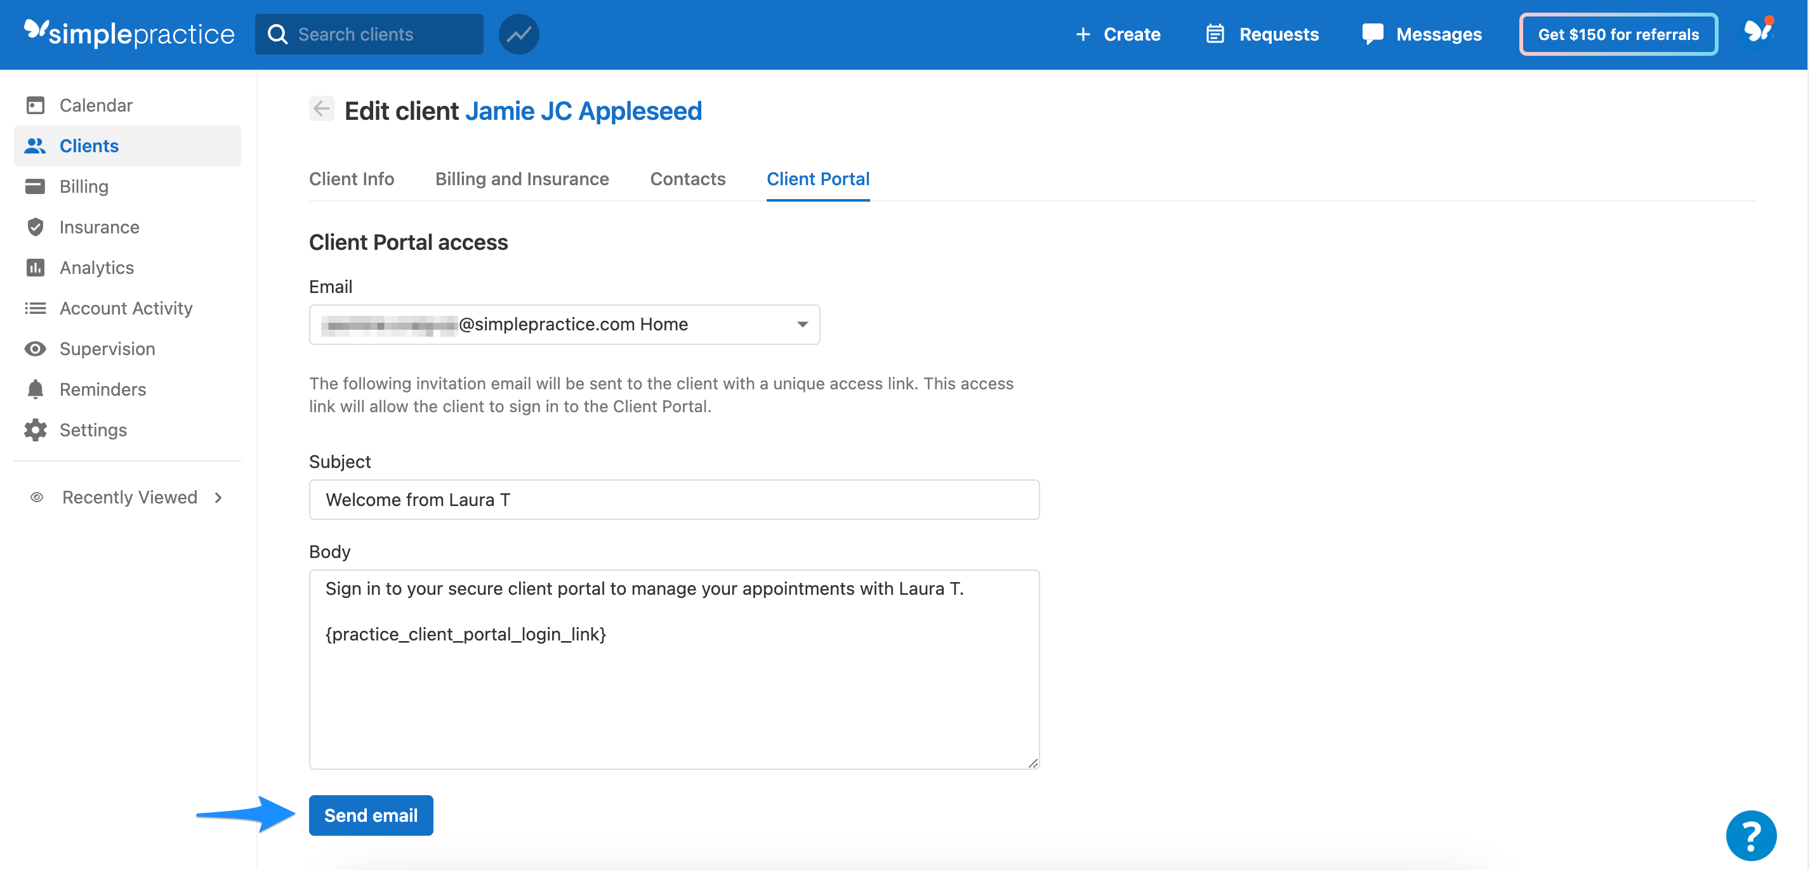Open the help question mark bubble
The height and width of the screenshot is (870, 1810).
click(x=1751, y=835)
